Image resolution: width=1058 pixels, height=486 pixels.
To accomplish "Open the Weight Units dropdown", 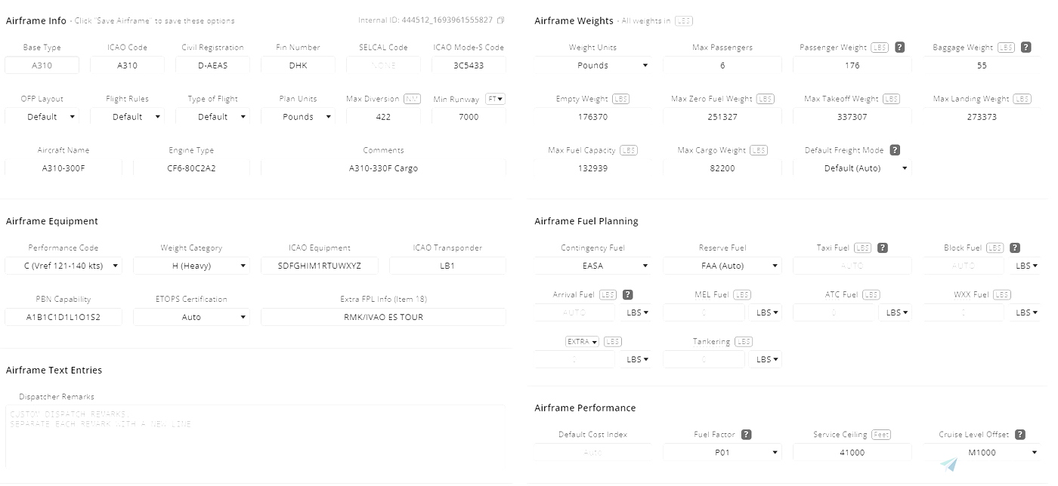I will pyautogui.click(x=593, y=66).
